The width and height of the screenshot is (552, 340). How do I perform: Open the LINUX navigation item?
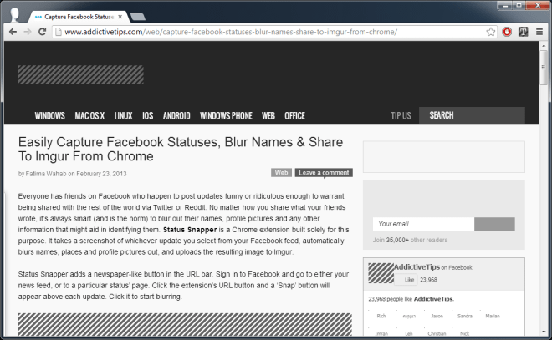(123, 115)
